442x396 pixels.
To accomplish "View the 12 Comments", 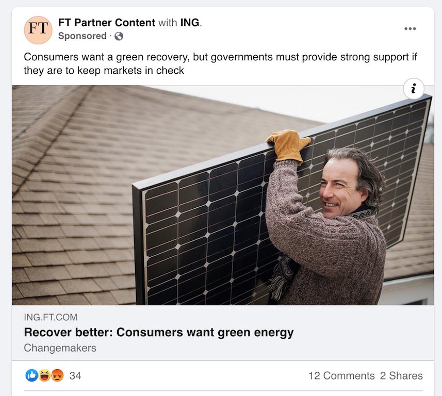I will click(x=341, y=376).
